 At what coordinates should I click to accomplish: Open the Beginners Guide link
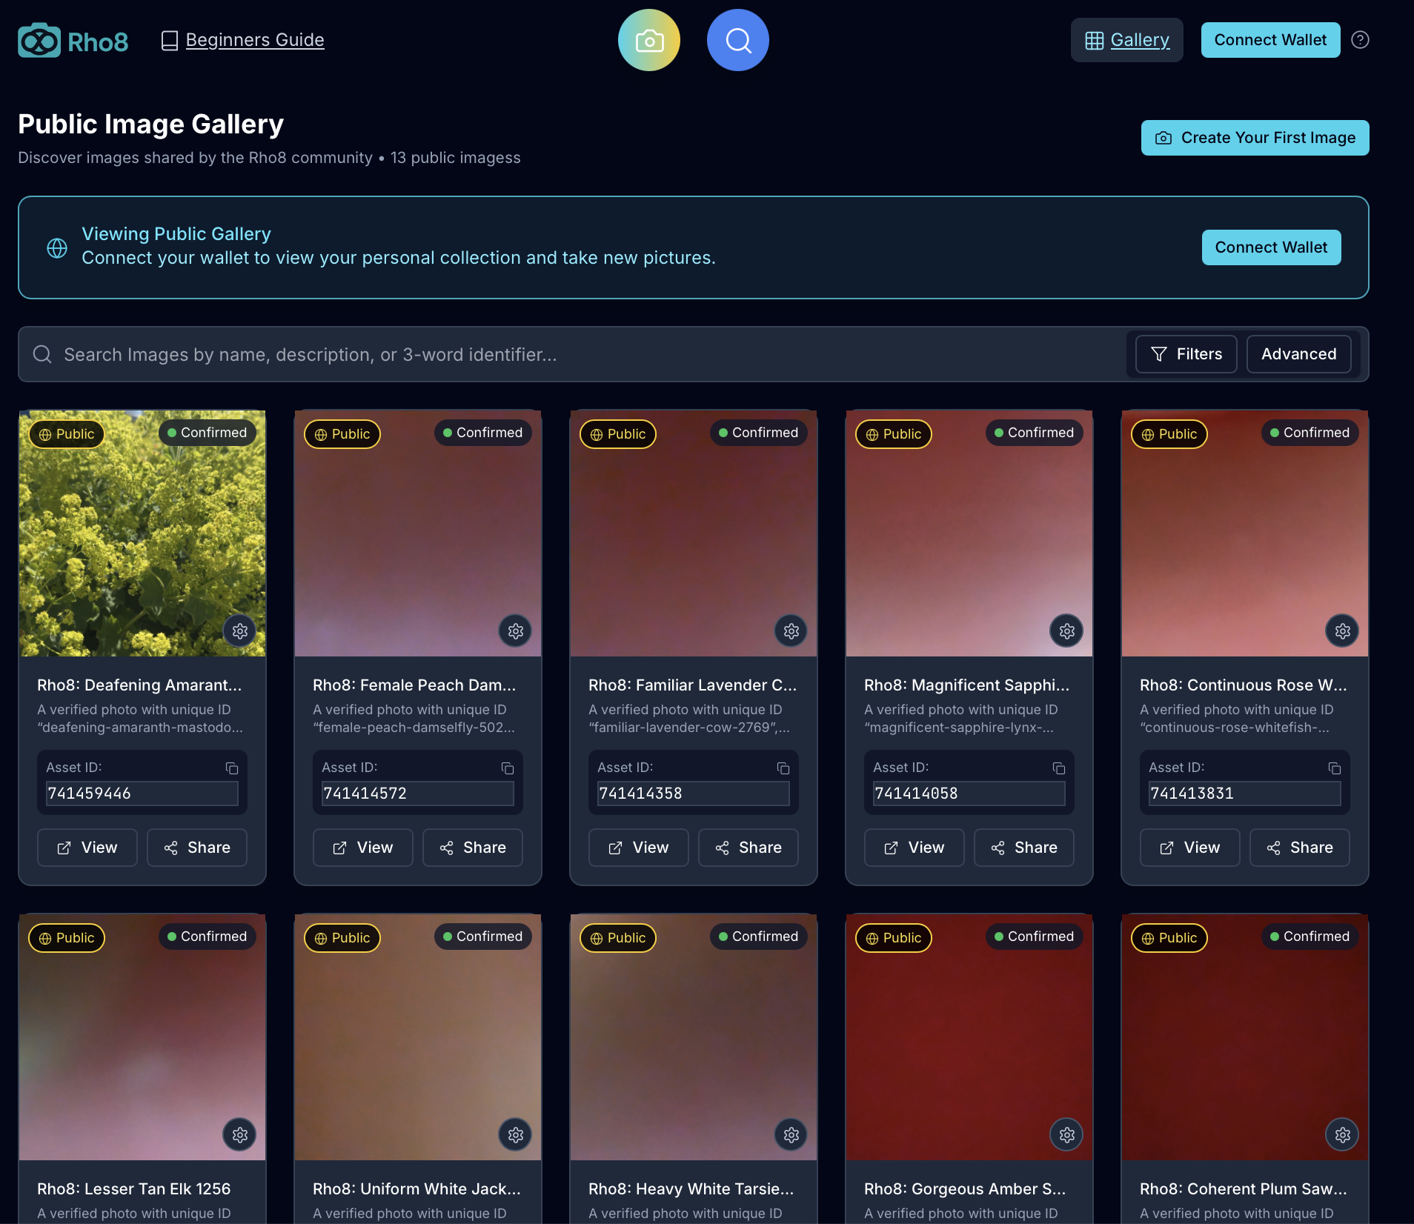pos(243,40)
